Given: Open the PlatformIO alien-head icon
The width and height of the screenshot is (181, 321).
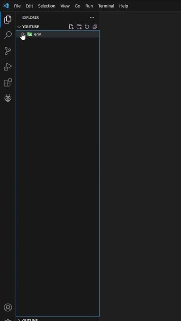Looking at the screenshot, I should [x=8, y=98].
